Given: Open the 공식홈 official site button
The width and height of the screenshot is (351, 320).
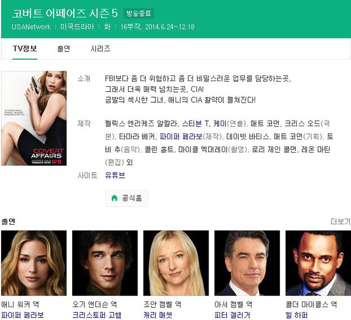Looking at the screenshot, I should point(126,198).
